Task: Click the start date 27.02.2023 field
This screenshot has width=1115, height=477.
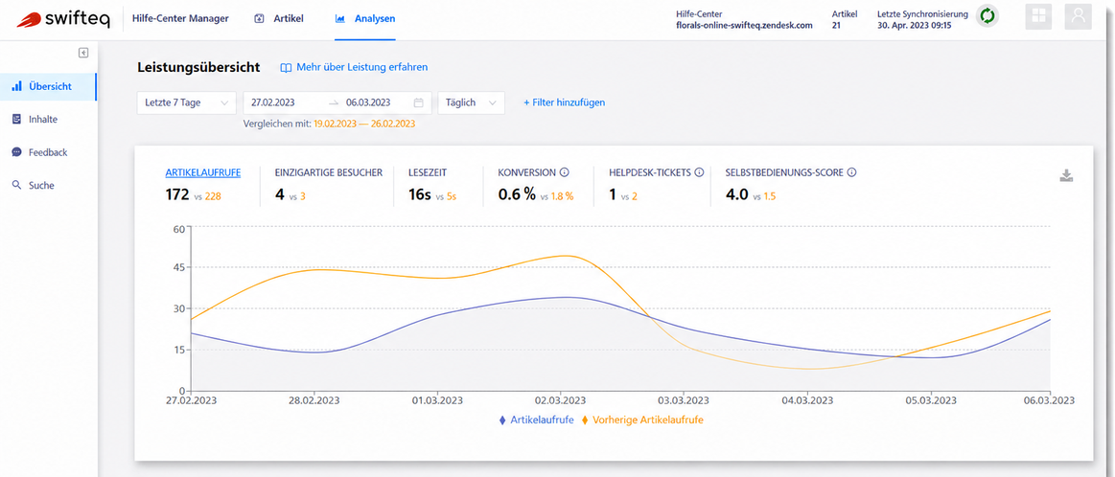Action: tap(274, 102)
